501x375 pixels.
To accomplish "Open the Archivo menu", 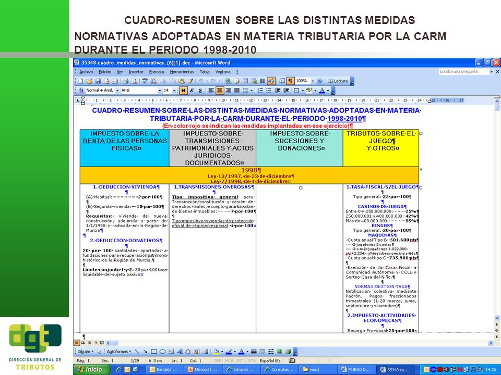I will pos(86,72).
